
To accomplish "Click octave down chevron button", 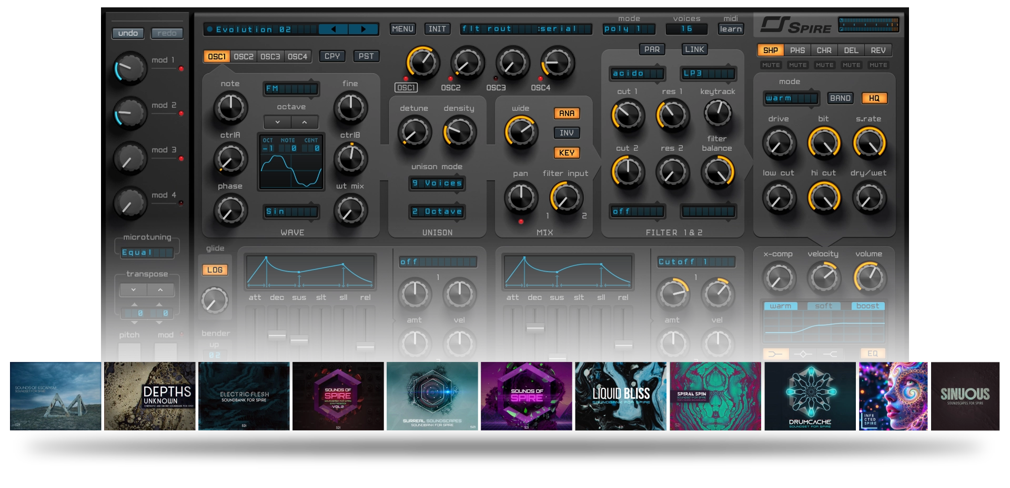I will click(278, 122).
